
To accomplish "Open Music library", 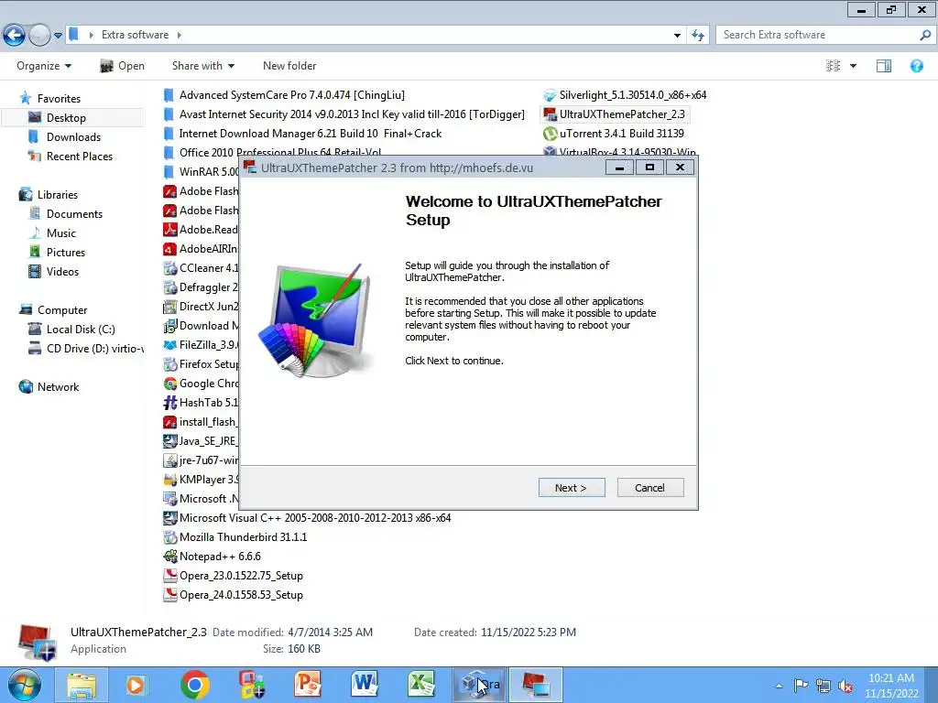I will 61,233.
